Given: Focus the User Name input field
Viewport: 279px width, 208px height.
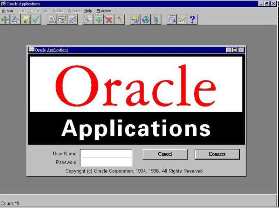Looking at the screenshot, I should (x=106, y=153).
